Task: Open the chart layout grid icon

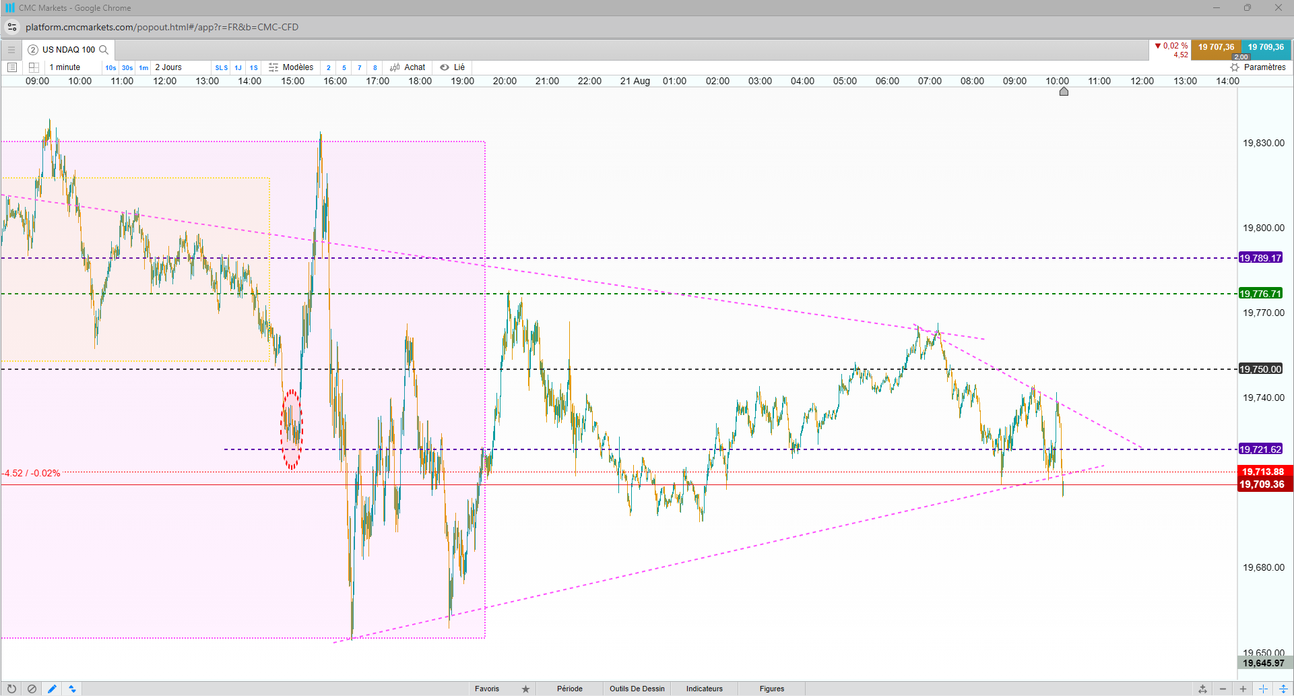Action: 34,67
